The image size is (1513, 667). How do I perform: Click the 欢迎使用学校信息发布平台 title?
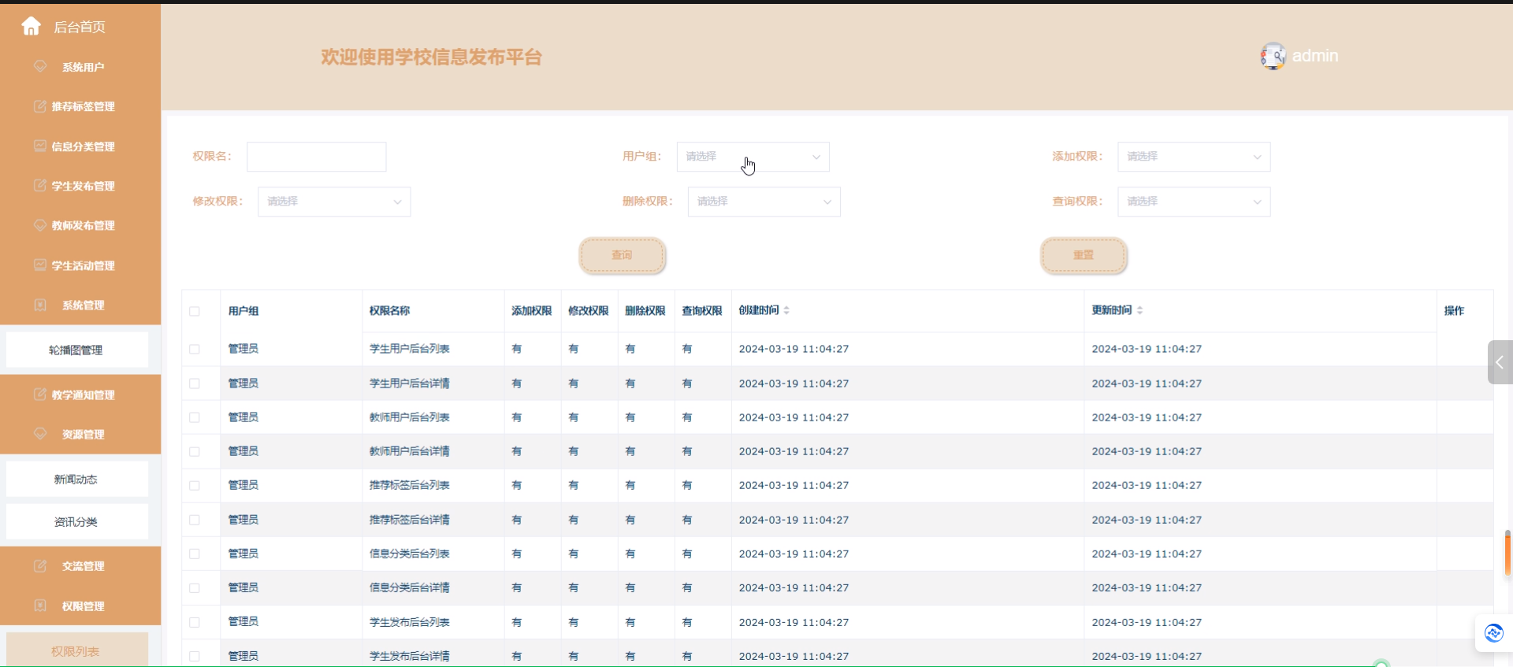point(431,57)
